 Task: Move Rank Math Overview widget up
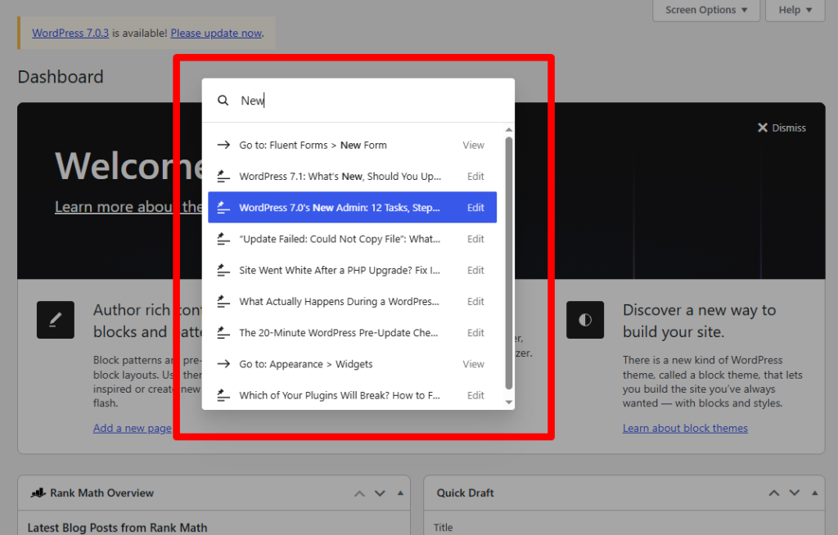360,493
